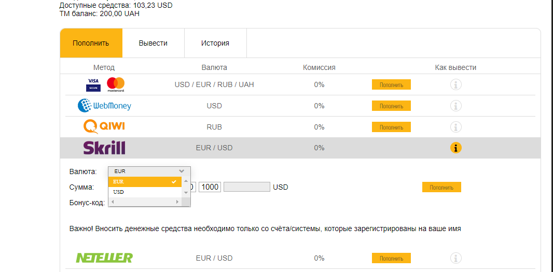Click the dropdown list scroll-down arrow
The height and width of the screenshot is (272, 553).
pos(186,193)
